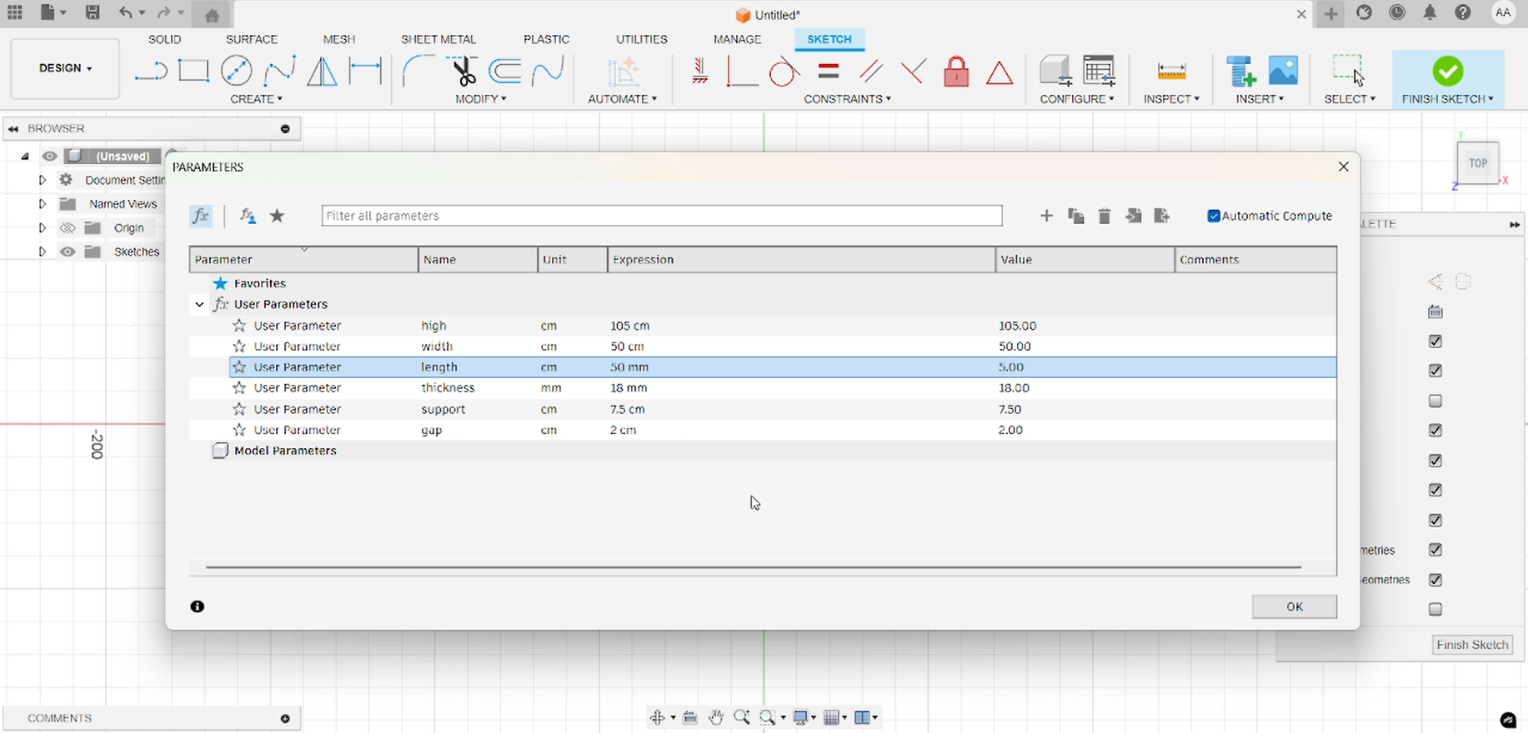Favorite the 'width' parameter star

[239, 347]
